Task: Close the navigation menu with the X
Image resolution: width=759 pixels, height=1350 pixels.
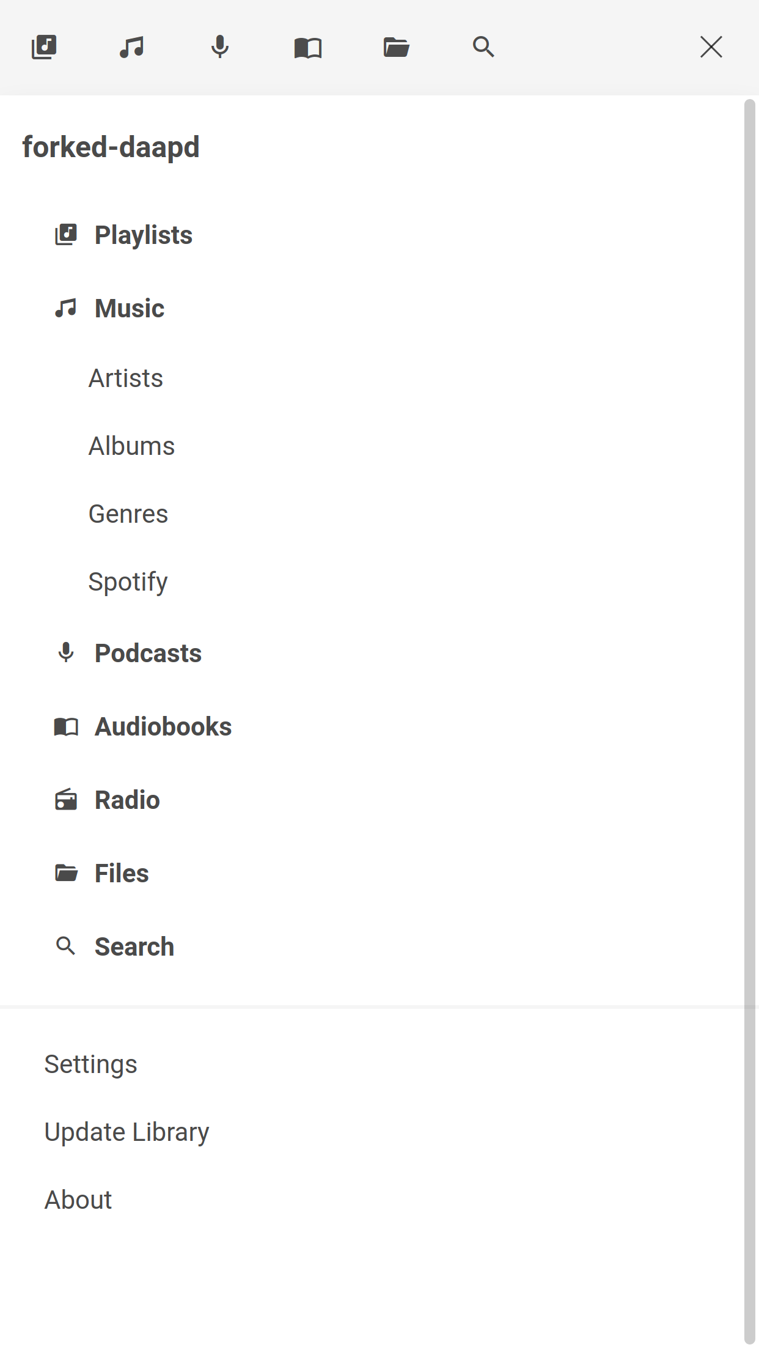Action: coord(711,47)
